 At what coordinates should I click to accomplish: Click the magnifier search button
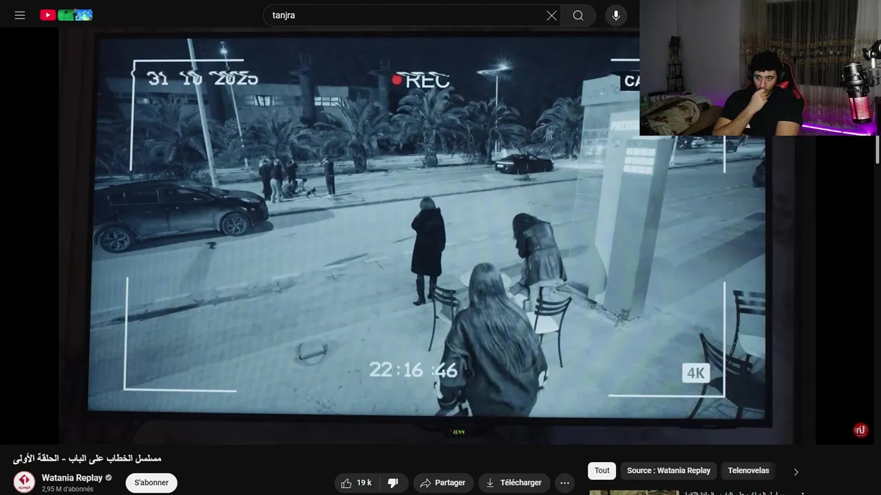(x=578, y=15)
